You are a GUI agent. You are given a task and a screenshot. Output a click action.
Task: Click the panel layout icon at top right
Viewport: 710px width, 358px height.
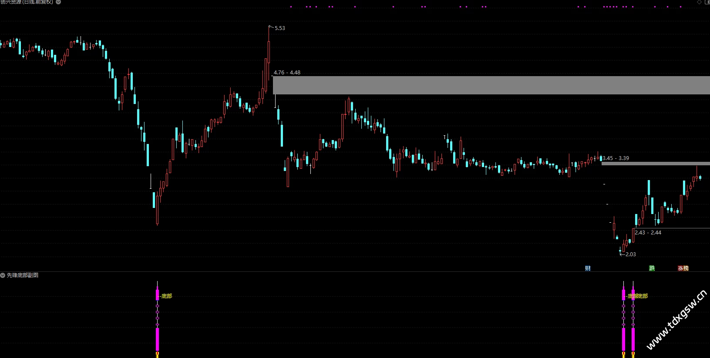click(x=707, y=2)
